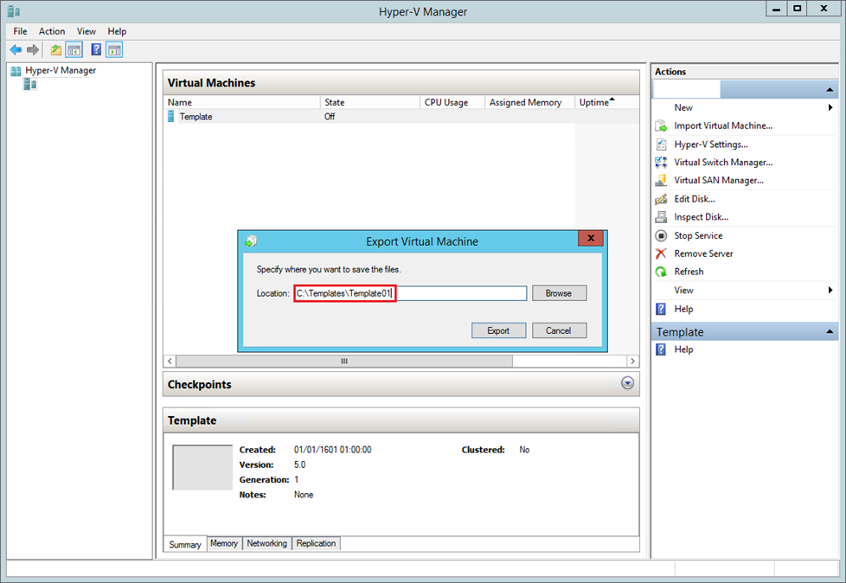Click the Hyper-V Settings icon

click(x=661, y=144)
